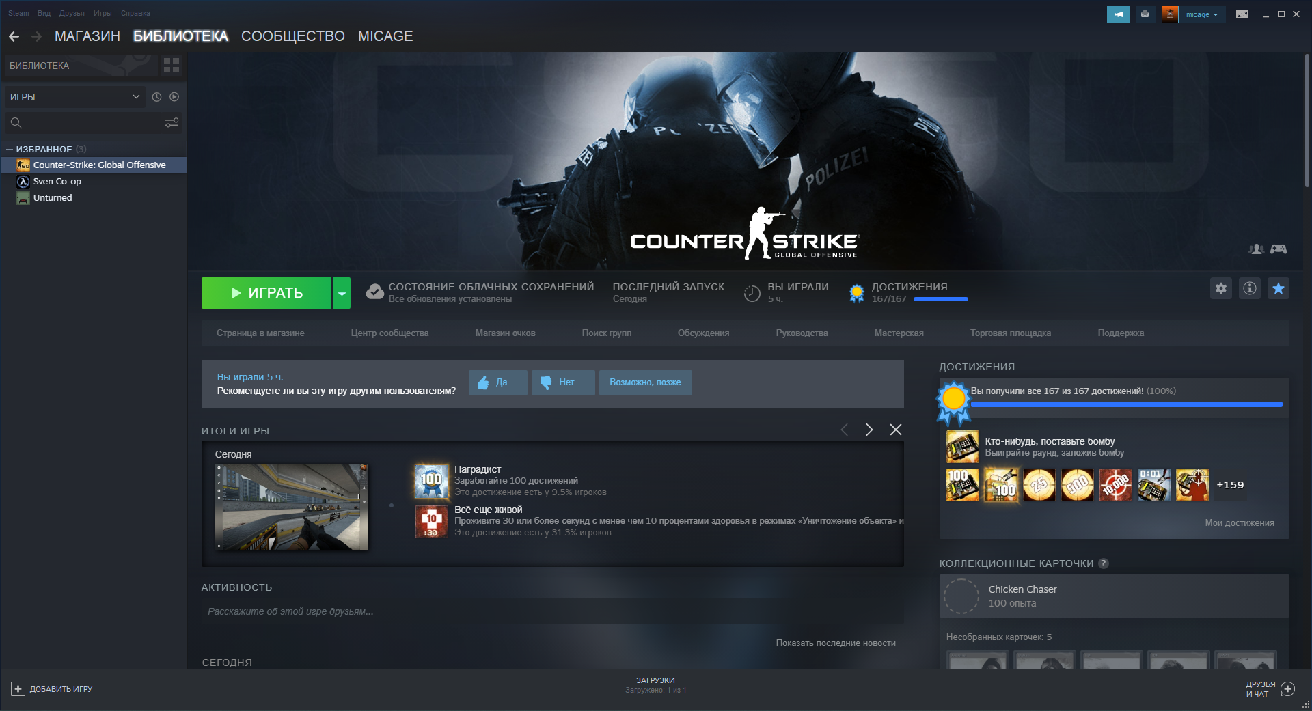Switch to Big Picture mode icon
This screenshot has width=1312, height=711.
[x=1242, y=14]
